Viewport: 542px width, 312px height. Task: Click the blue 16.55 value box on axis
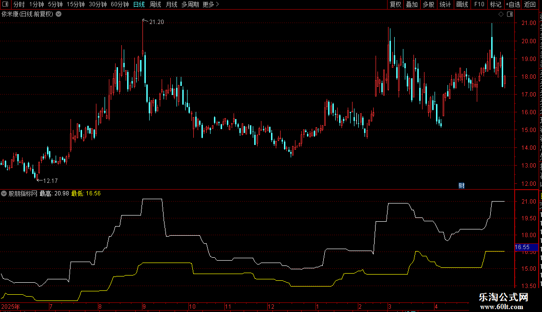(527, 247)
